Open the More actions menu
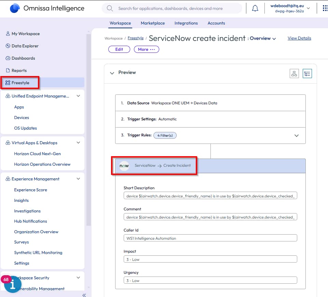The image size is (328, 297). click(x=147, y=49)
